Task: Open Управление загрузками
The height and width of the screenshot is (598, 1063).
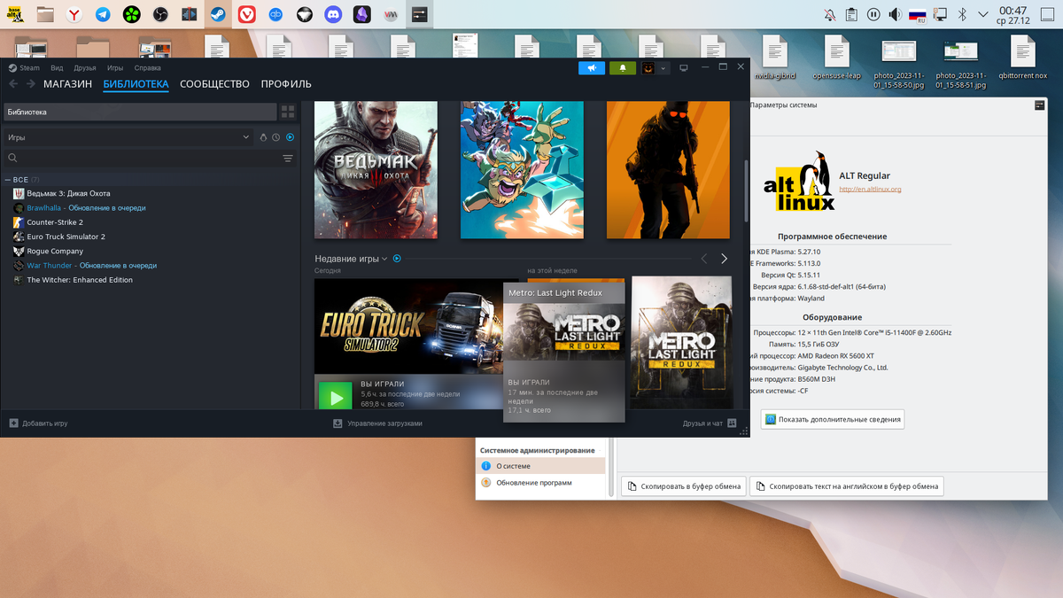Action: click(x=384, y=423)
